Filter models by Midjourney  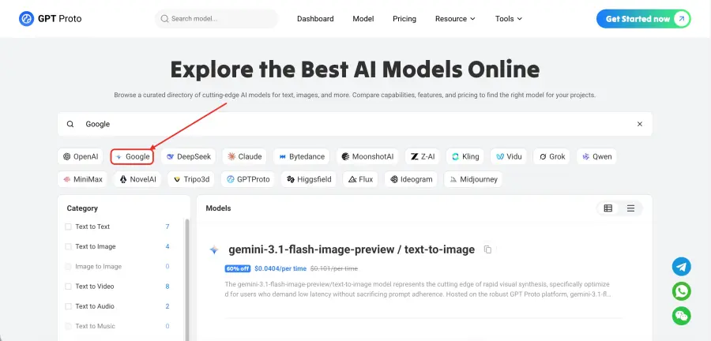click(x=473, y=179)
